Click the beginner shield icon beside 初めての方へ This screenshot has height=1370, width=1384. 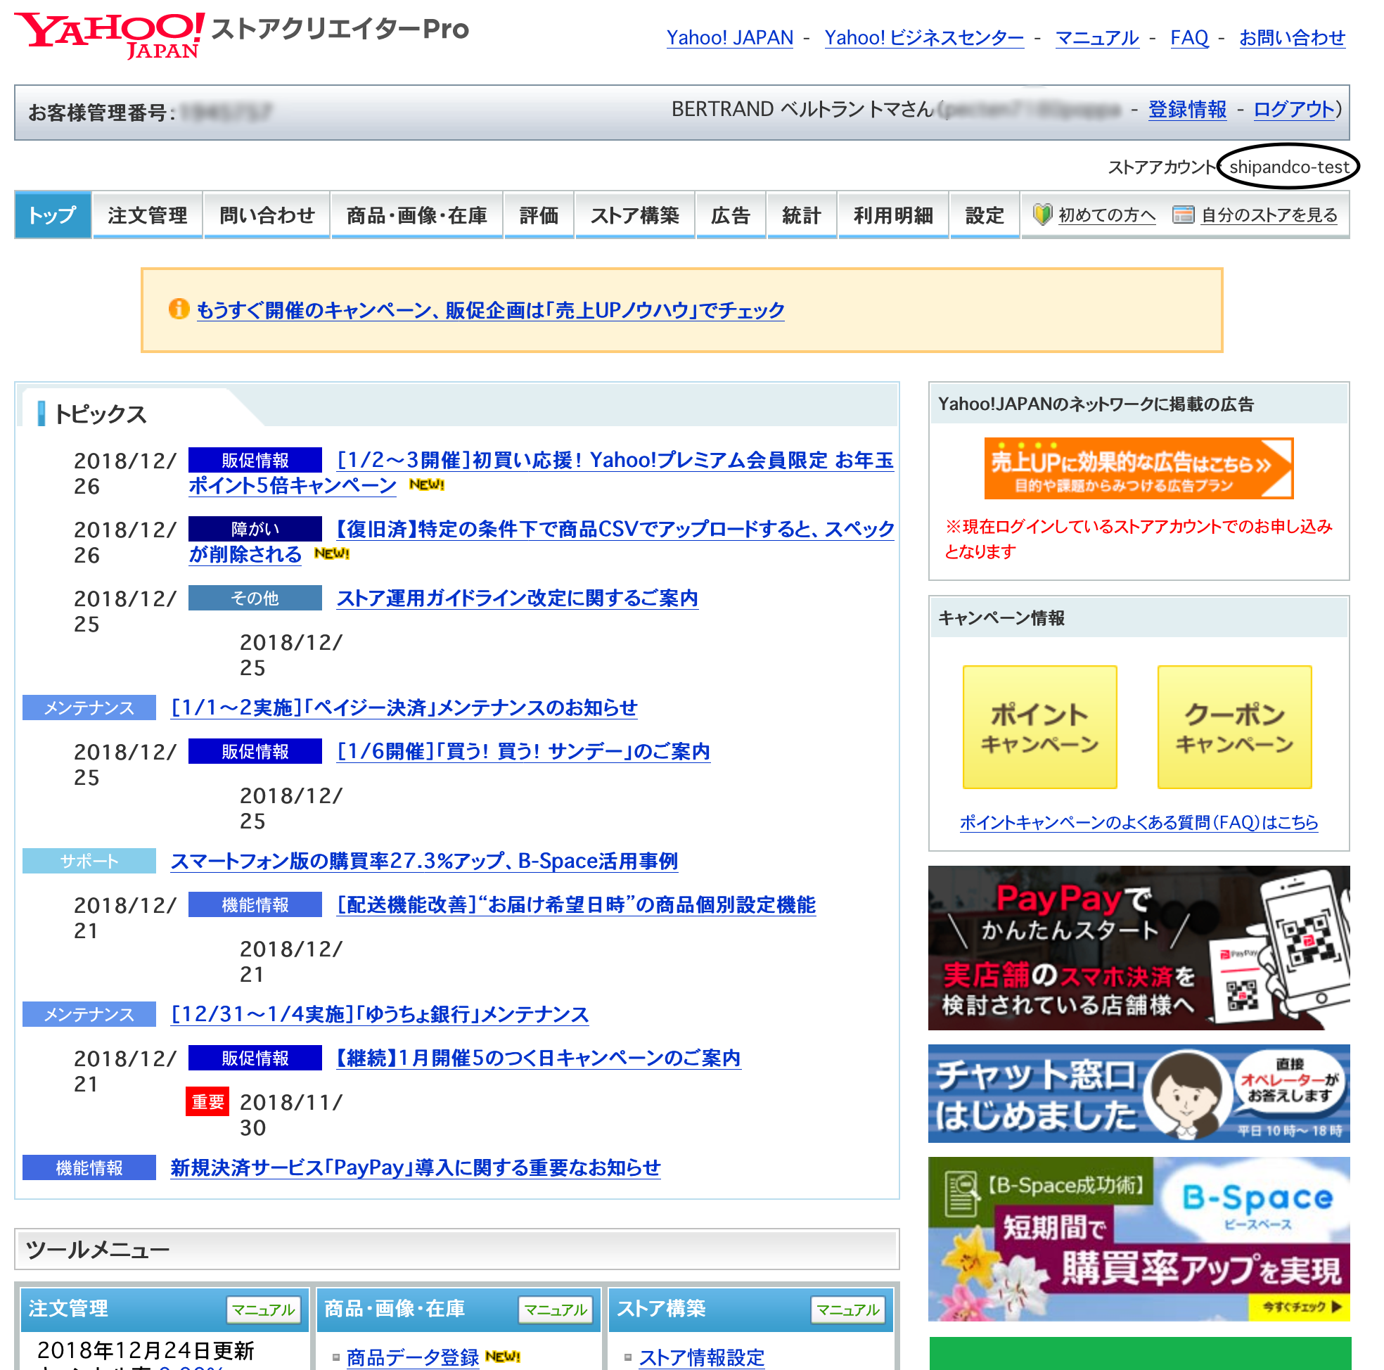(1042, 215)
